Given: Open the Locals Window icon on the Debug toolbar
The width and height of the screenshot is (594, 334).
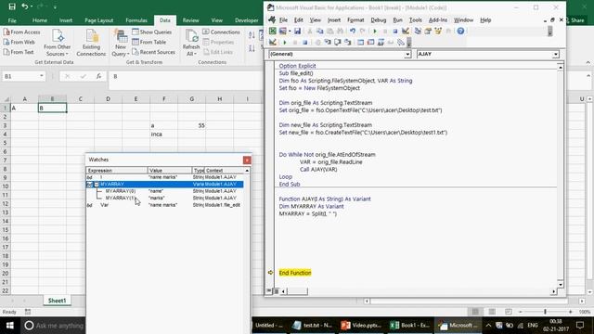Looking at the screenshot, I should [x=360, y=42].
